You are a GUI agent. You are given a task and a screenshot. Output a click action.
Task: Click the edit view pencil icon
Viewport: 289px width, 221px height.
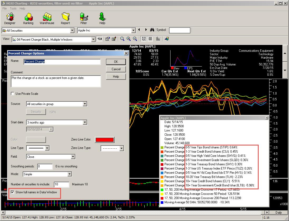tap(114, 39)
